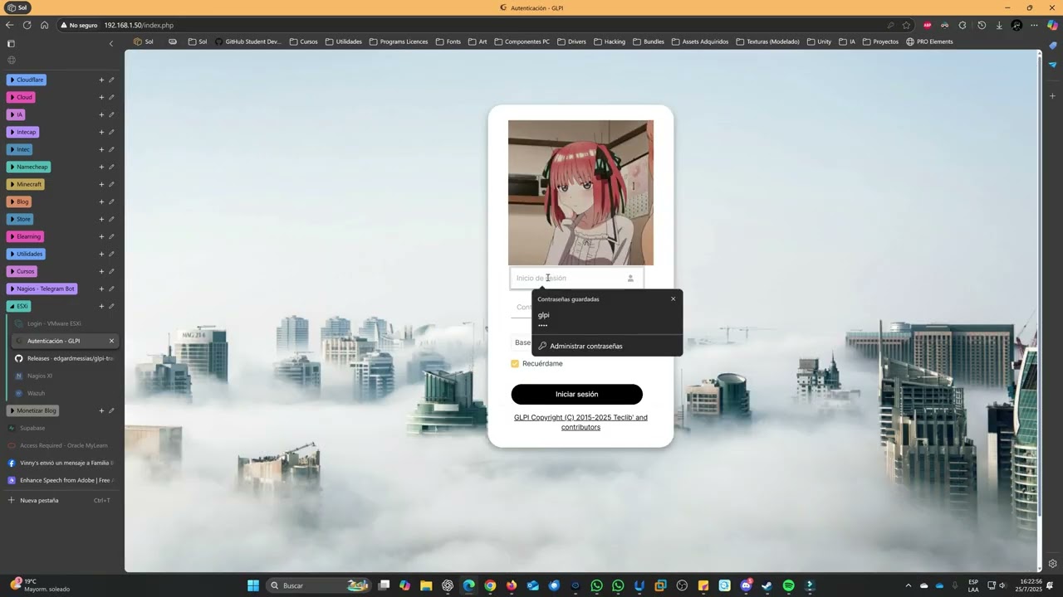Collapse the vertical tabs pane arrow
Image resolution: width=1063 pixels, height=597 pixels.
111,43
